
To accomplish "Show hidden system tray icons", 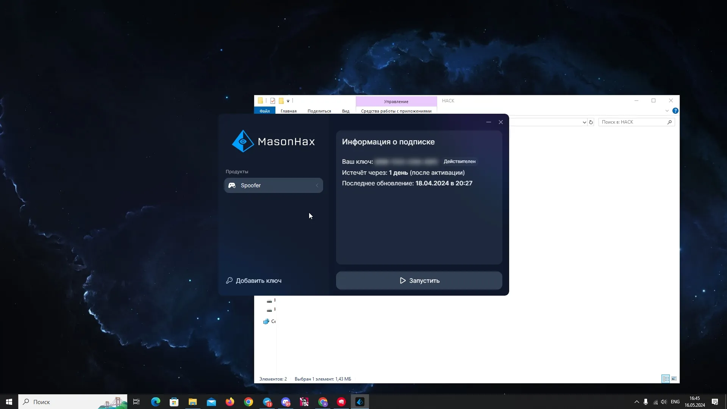I will pyautogui.click(x=636, y=402).
